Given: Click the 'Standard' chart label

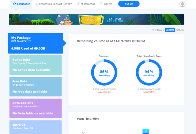Looking at the screenshot, I should (104, 56).
